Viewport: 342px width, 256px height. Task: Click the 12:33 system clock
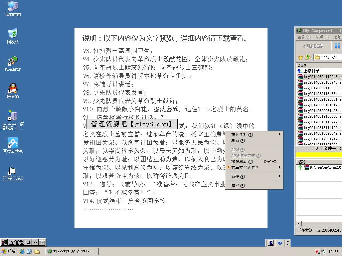tap(334, 252)
